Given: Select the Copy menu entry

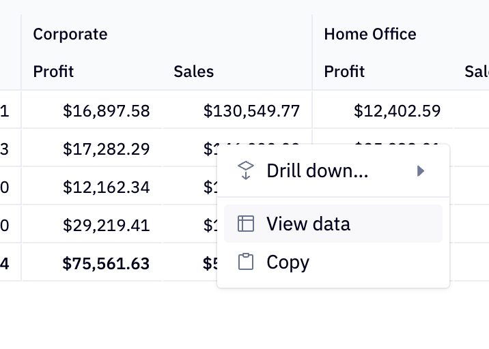Looking at the screenshot, I should click(x=288, y=262).
